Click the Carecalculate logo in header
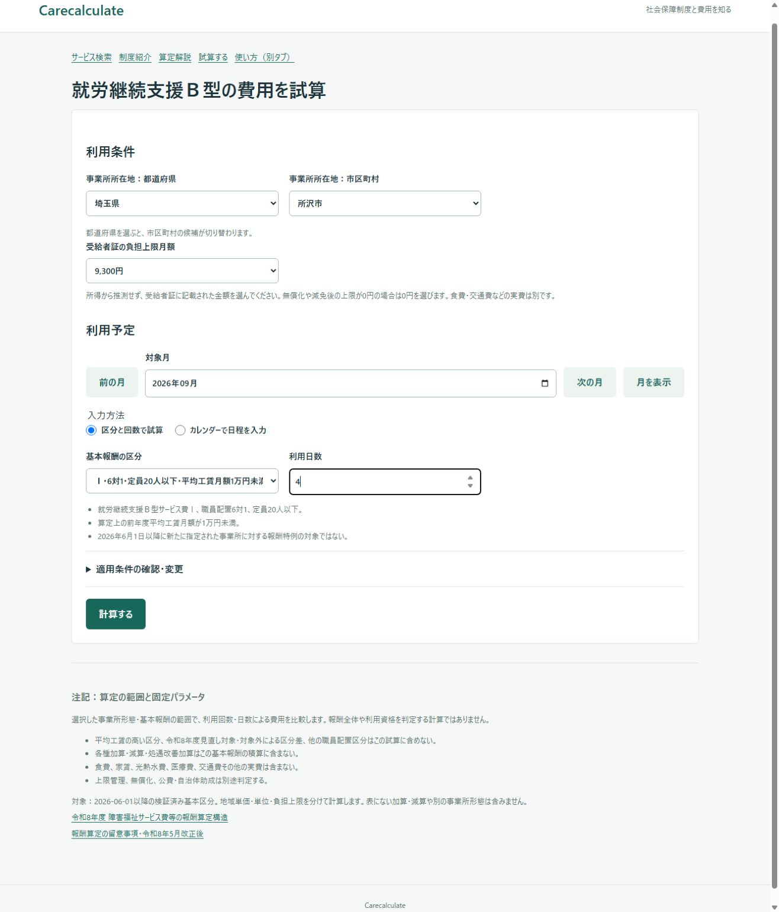Image resolution: width=779 pixels, height=912 pixels. (81, 11)
